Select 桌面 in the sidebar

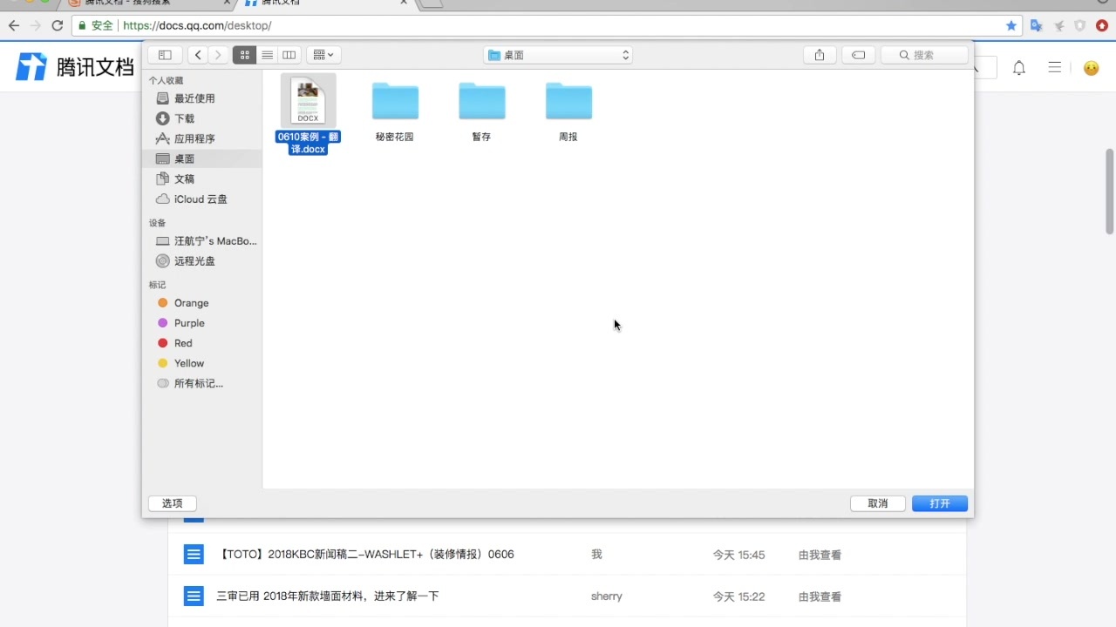click(202, 158)
